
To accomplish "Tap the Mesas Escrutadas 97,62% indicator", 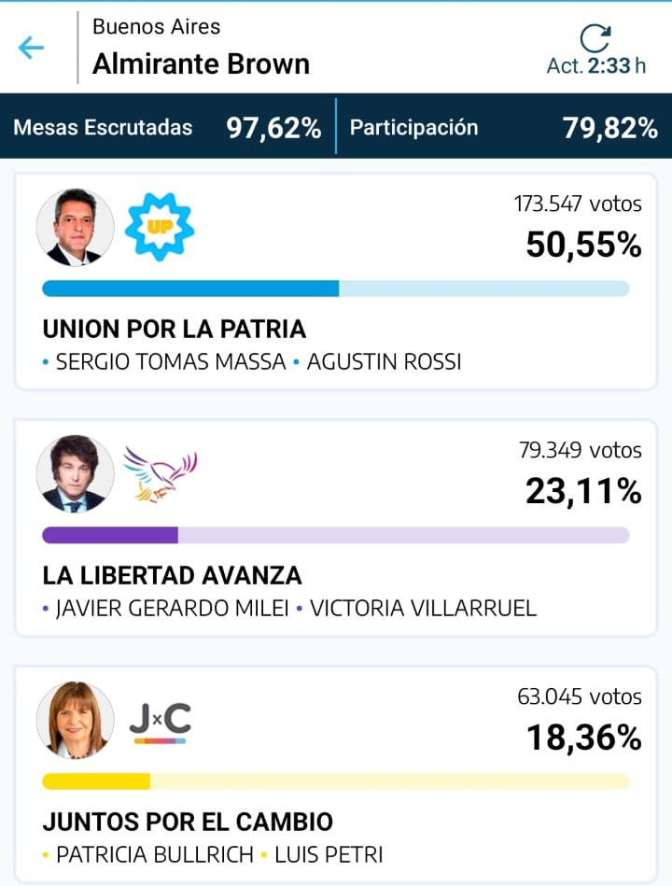I will pyautogui.click(x=167, y=127).
